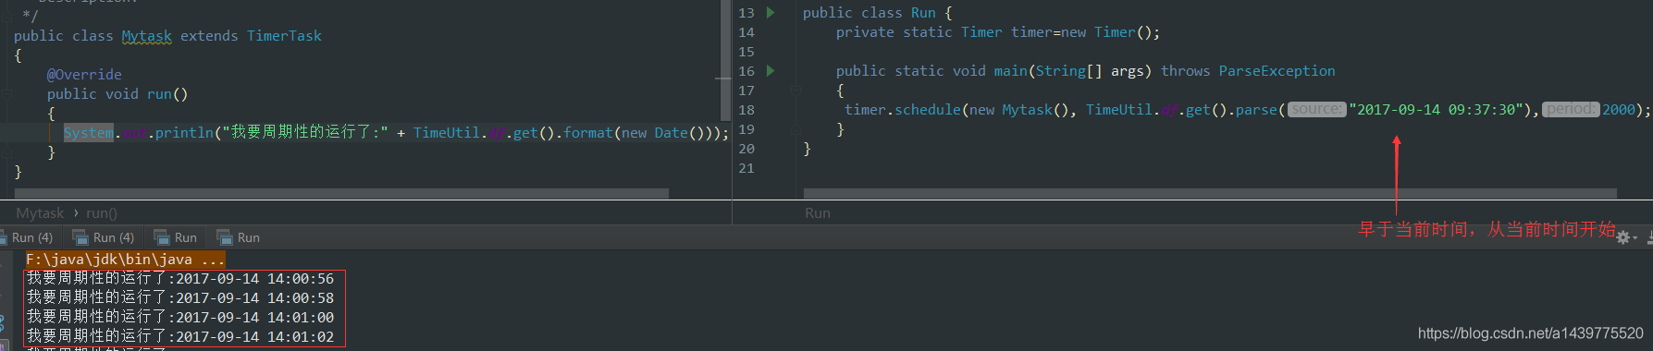Click the Run breadcrumb in right editor
Image resolution: width=1653 pixels, height=351 pixels.
pyautogui.click(x=818, y=213)
